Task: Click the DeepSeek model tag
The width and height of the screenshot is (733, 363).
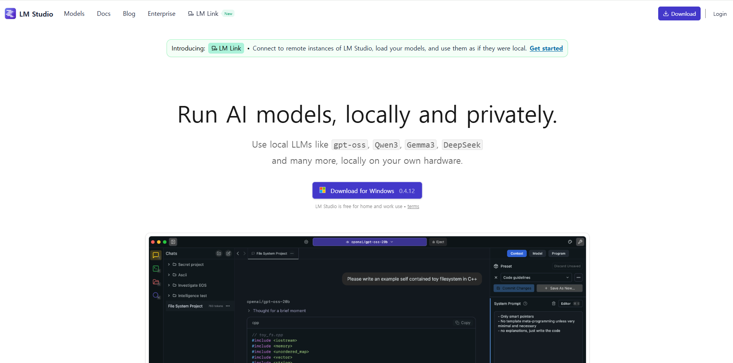Action: coord(462,145)
